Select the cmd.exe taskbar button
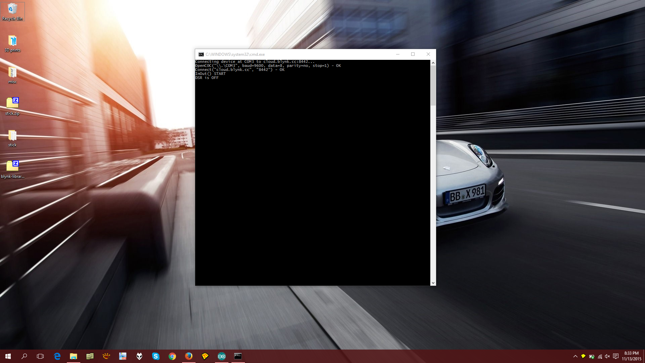This screenshot has width=645, height=363. tap(238, 356)
